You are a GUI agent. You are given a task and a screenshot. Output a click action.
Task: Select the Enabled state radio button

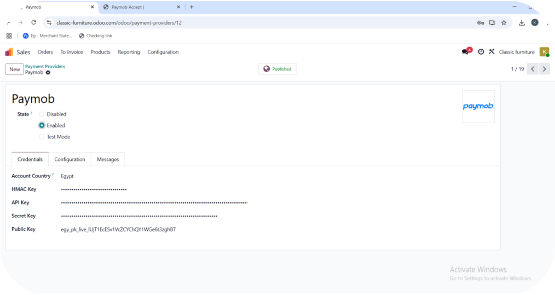point(42,125)
